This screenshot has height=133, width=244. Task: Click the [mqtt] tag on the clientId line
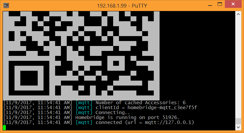[x=84, y=108]
